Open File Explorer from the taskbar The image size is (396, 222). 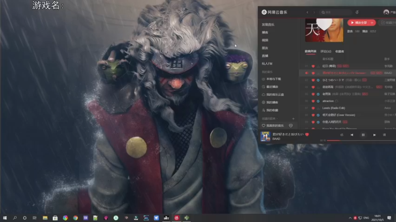[x=45, y=218]
